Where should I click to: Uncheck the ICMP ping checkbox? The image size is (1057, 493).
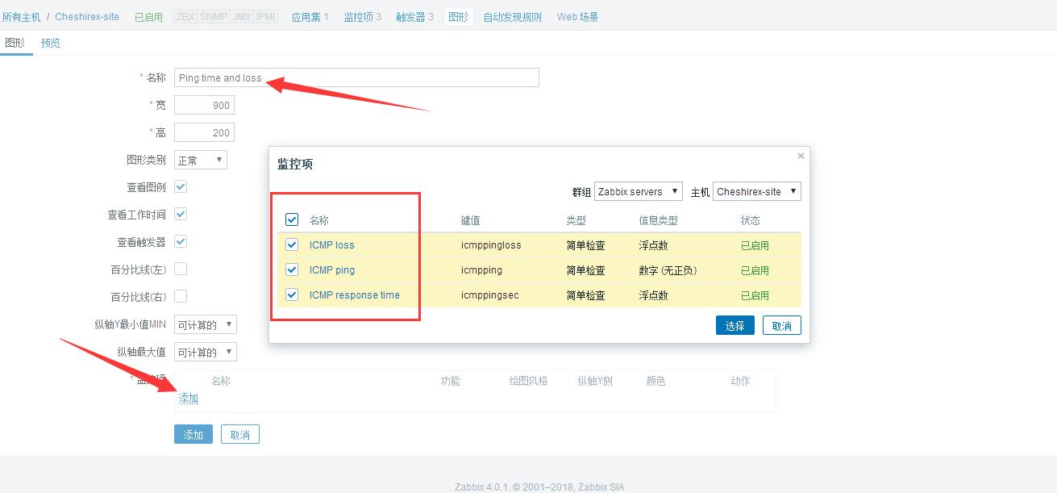[x=292, y=269]
